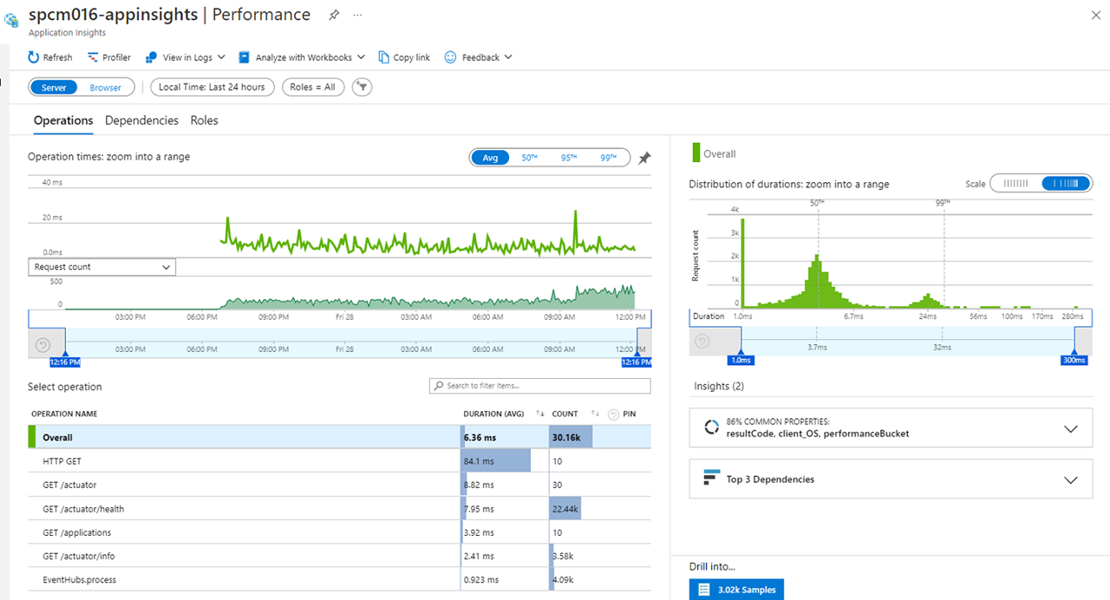Click the green Overall legend swatch
Screen dimensions: 1110x600
coord(695,153)
